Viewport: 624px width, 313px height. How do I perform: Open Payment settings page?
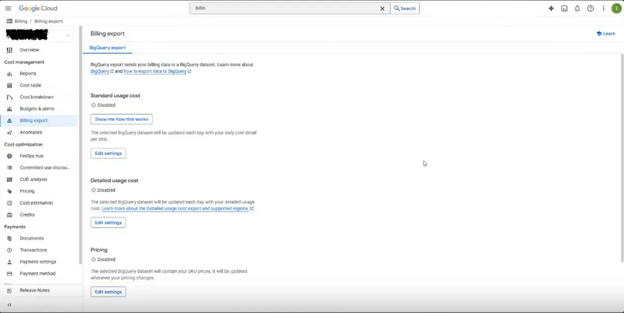click(x=38, y=262)
